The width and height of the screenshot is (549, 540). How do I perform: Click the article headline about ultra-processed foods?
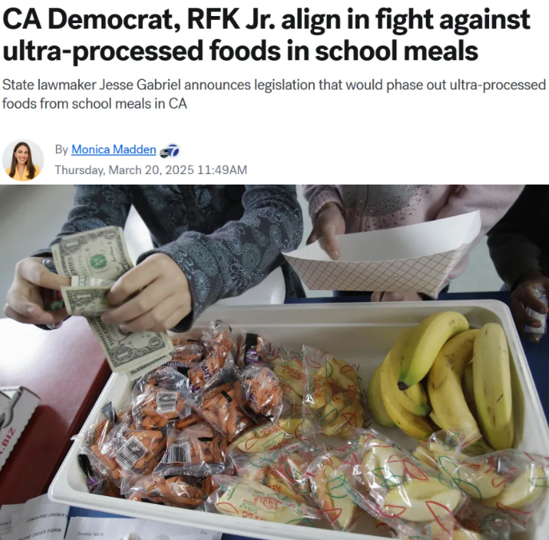[266, 35]
